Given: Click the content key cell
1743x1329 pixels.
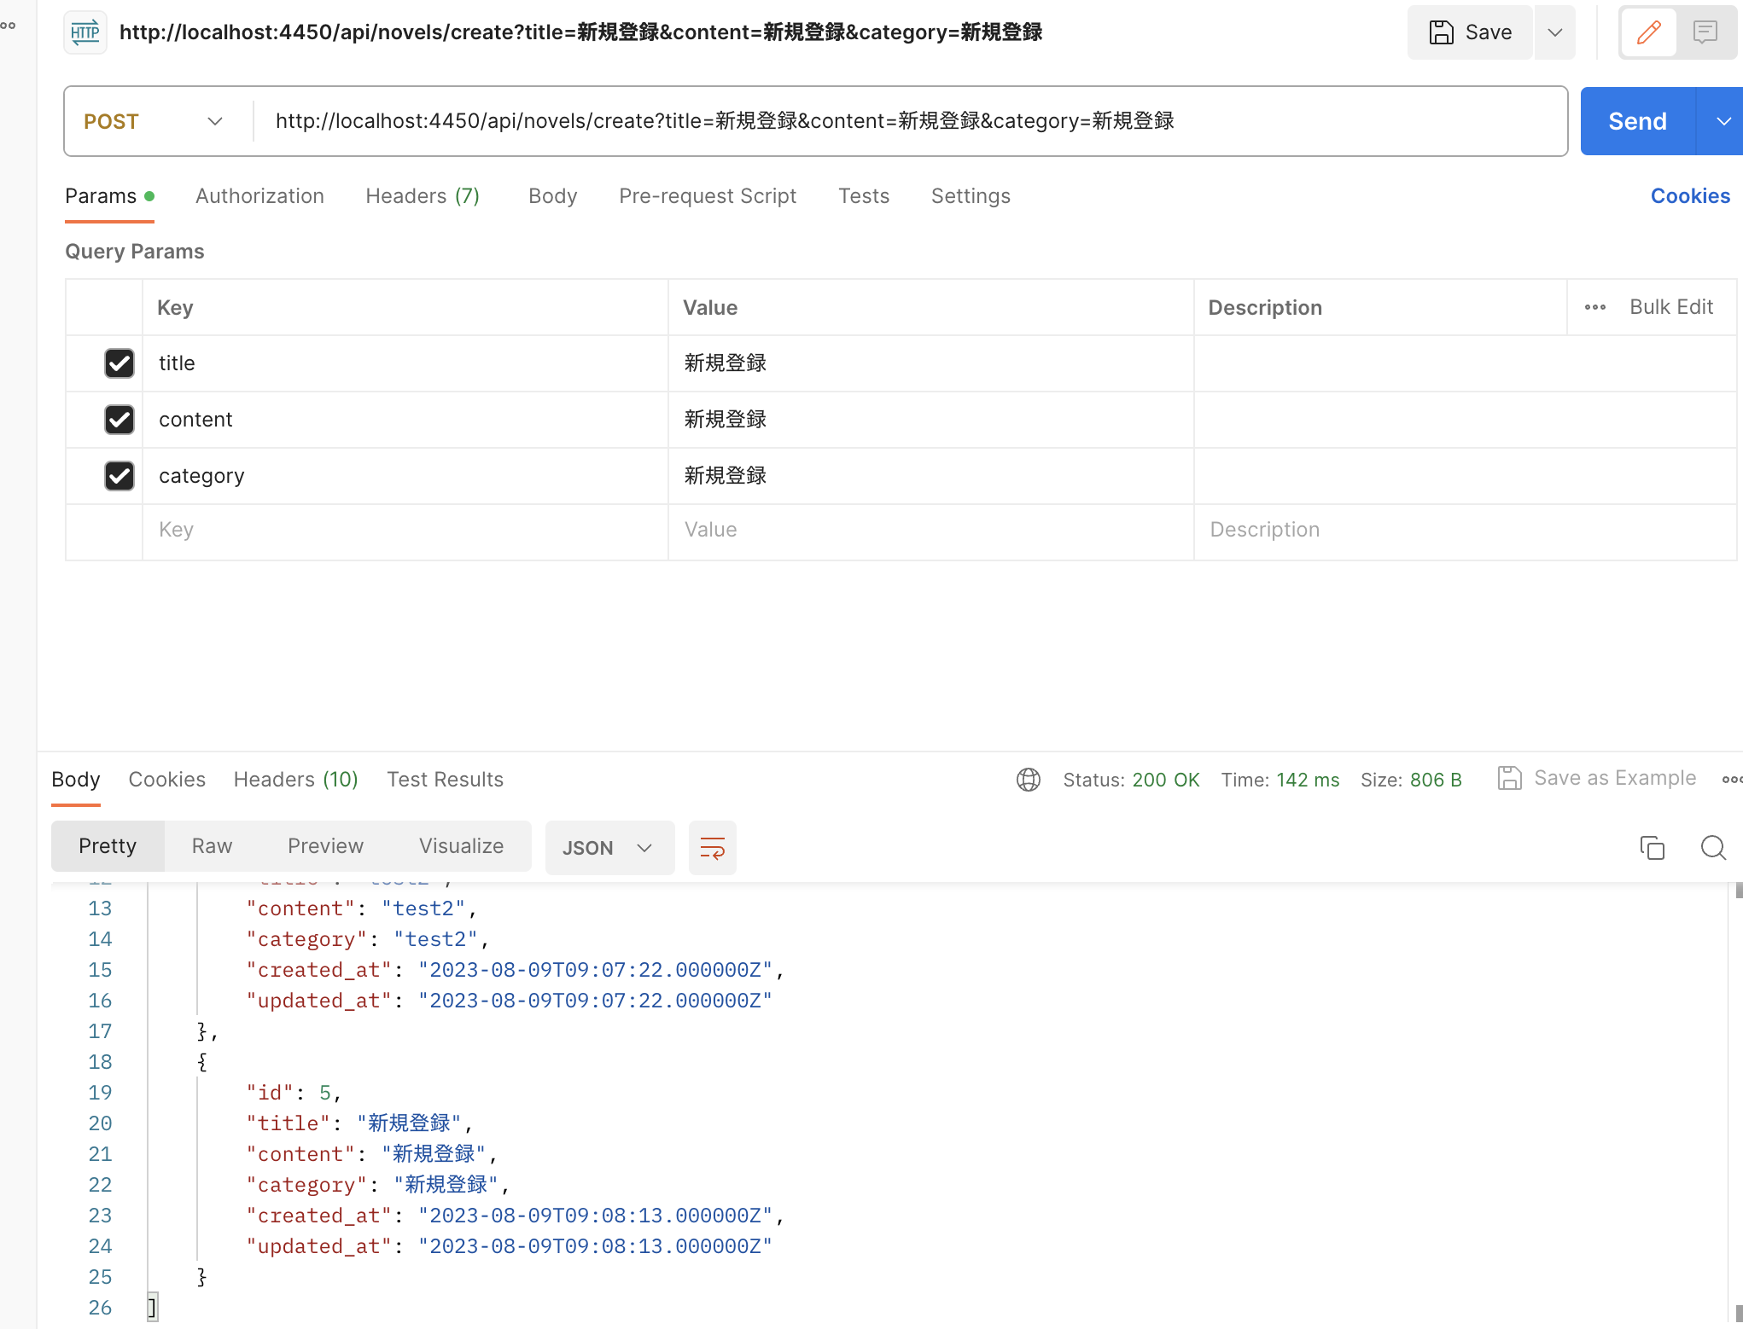Looking at the screenshot, I should click(x=405, y=420).
